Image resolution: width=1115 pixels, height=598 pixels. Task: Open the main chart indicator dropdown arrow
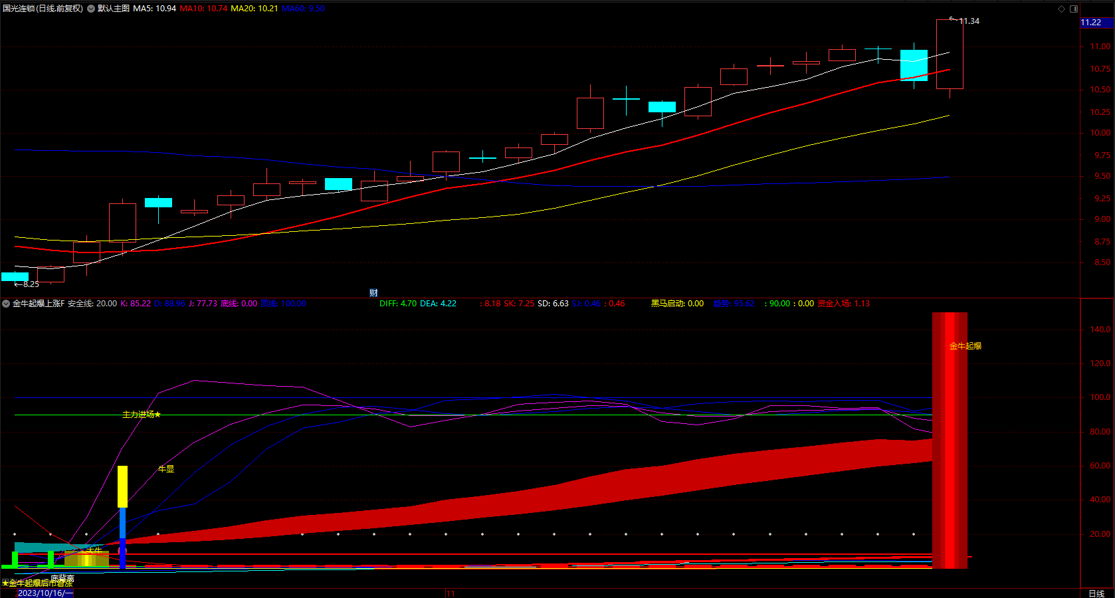pyautogui.click(x=91, y=9)
